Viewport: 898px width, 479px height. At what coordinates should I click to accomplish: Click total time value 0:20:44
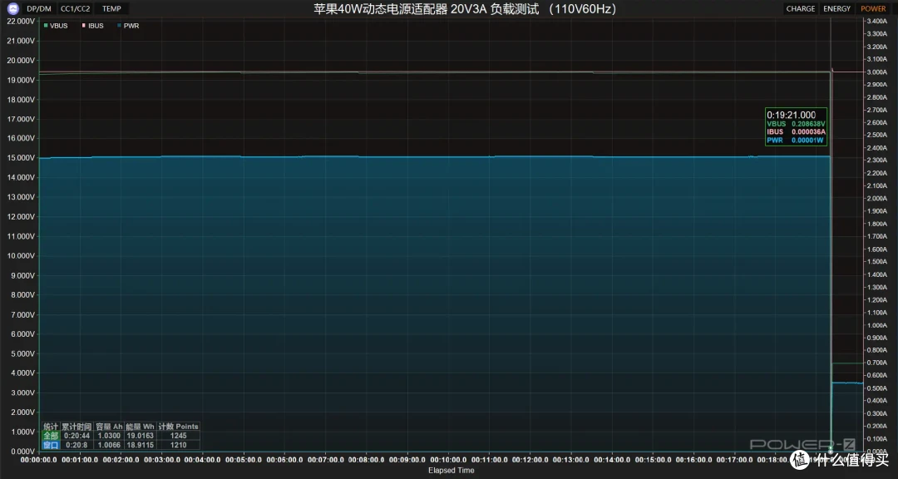[76, 436]
